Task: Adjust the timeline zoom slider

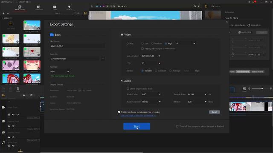Action: [262, 89]
